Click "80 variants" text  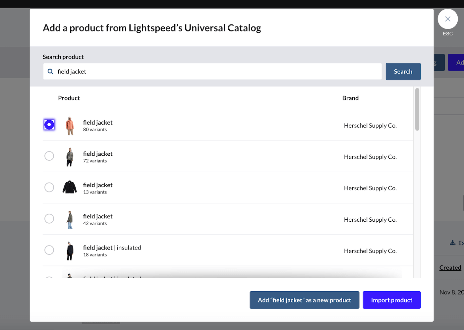(95, 130)
